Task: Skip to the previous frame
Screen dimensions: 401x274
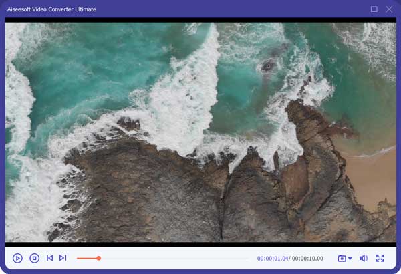Action: (x=49, y=258)
